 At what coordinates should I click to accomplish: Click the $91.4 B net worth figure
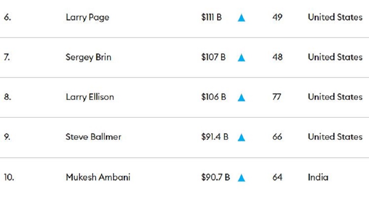[215, 137]
